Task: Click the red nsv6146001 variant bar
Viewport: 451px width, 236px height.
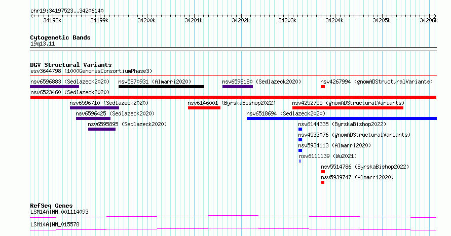Action: coord(204,108)
